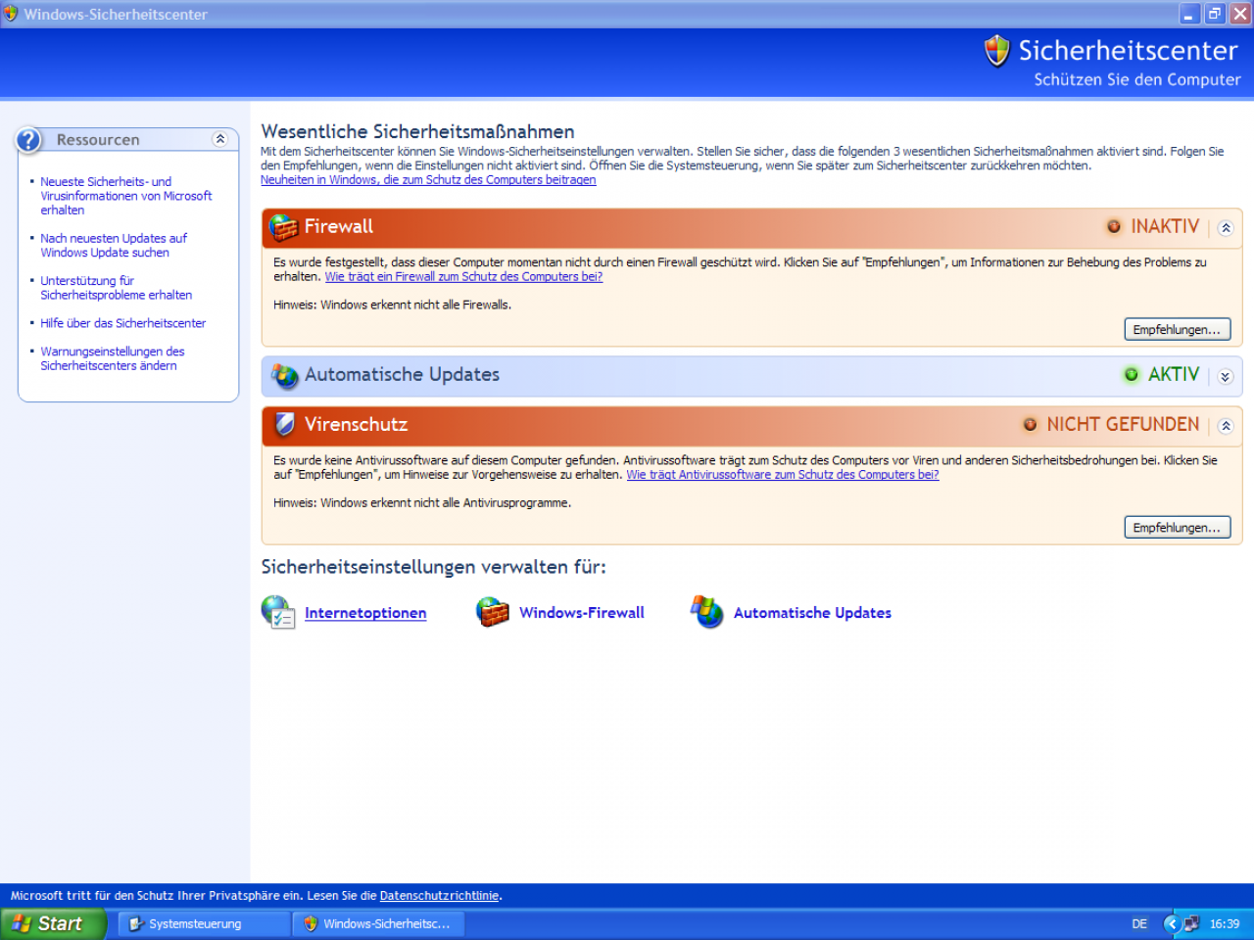Expand the Automatische Updates section
This screenshot has width=1254, height=940.
point(1226,376)
